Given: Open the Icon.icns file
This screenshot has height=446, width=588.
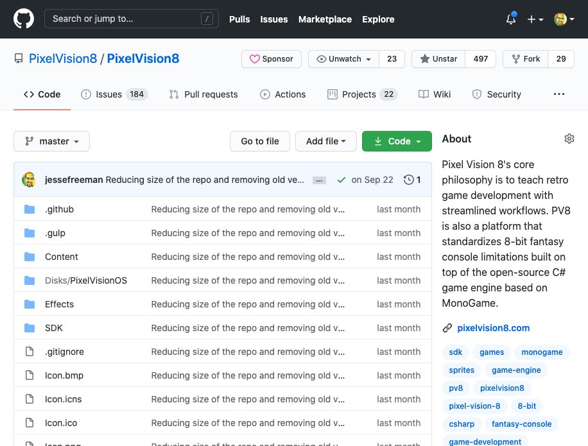Looking at the screenshot, I should click(64, 399).
